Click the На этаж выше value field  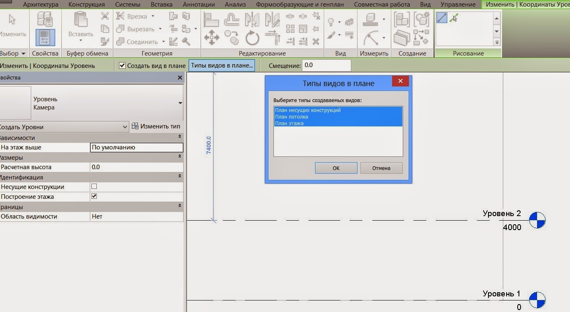click(136, 147)
